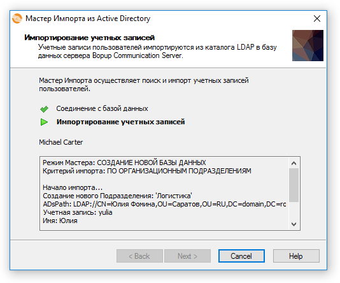The image size is (340, 283).
Task: Click the Bopup orange app icon in title bar
Action: point(17,18)
